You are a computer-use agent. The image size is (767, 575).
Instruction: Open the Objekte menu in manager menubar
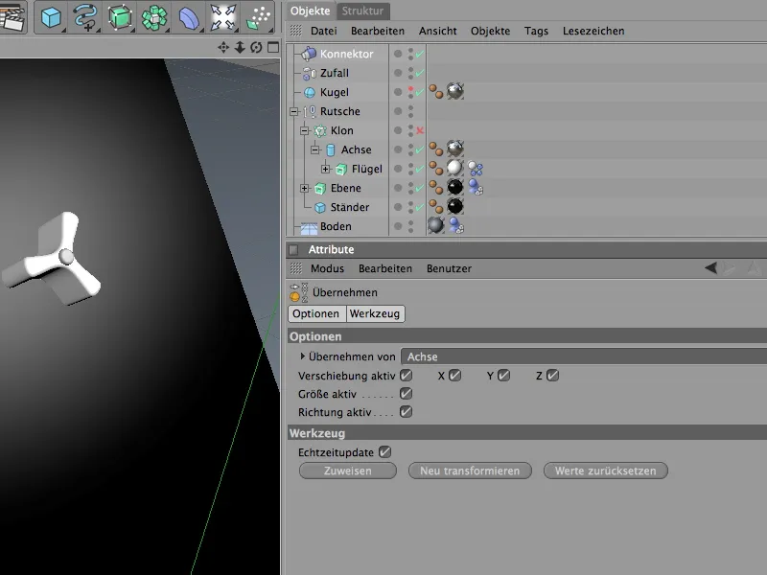coord(490,31)
